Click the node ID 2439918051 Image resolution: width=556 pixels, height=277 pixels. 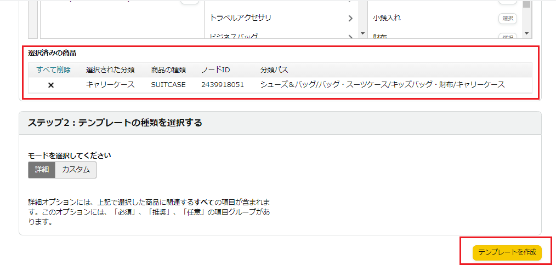pos(222,85)
